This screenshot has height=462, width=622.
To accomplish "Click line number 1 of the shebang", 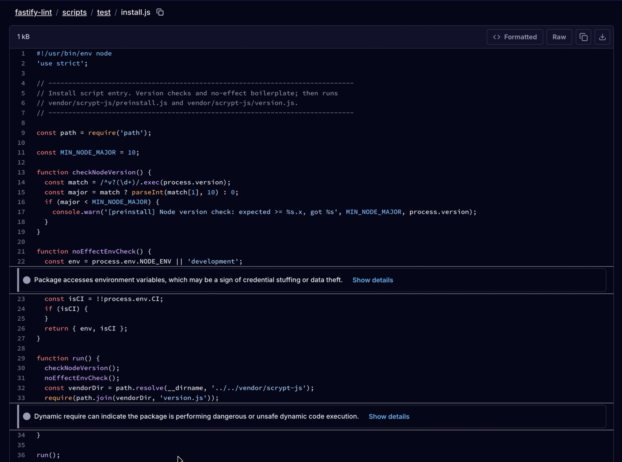I will [x=23, y=54].
